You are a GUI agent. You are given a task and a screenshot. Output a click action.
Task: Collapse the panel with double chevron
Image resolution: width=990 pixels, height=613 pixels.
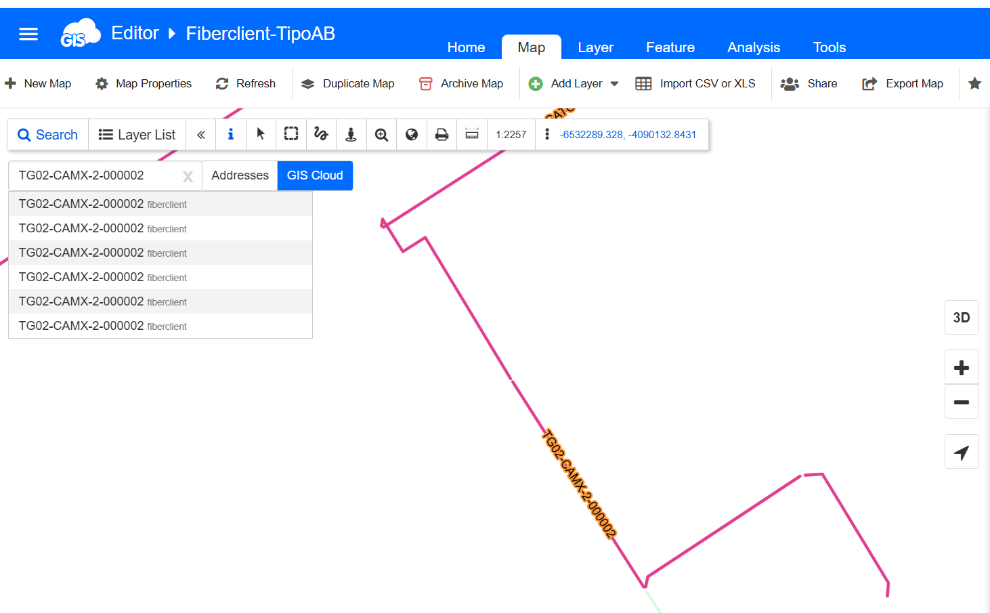(201, 134)
